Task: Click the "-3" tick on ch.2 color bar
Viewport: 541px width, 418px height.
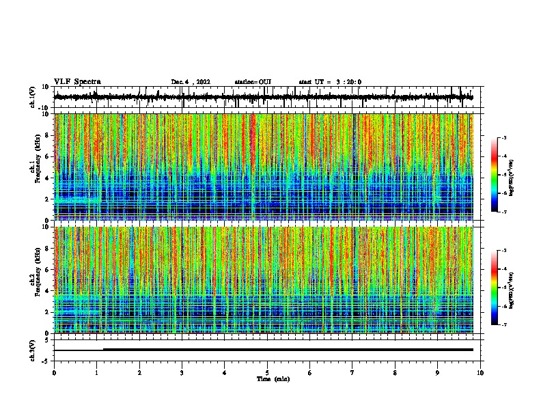Action: [x=504, y=251]
